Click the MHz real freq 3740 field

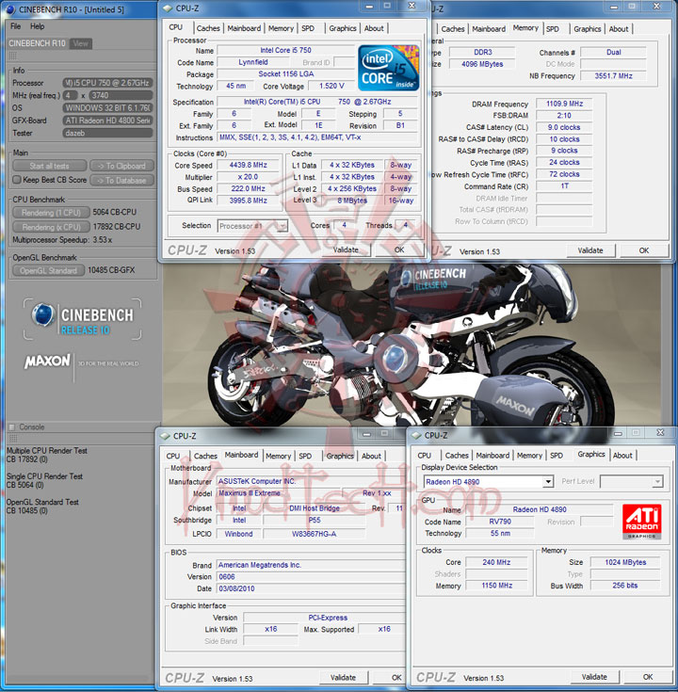[121, 95]
